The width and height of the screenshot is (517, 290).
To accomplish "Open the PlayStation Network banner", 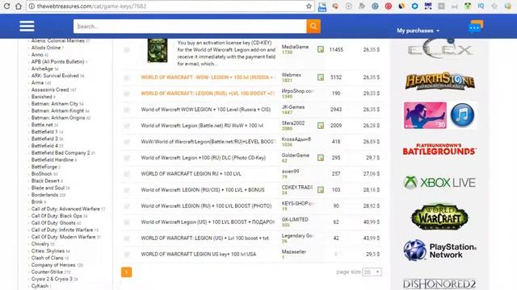I will click(439, 251).
